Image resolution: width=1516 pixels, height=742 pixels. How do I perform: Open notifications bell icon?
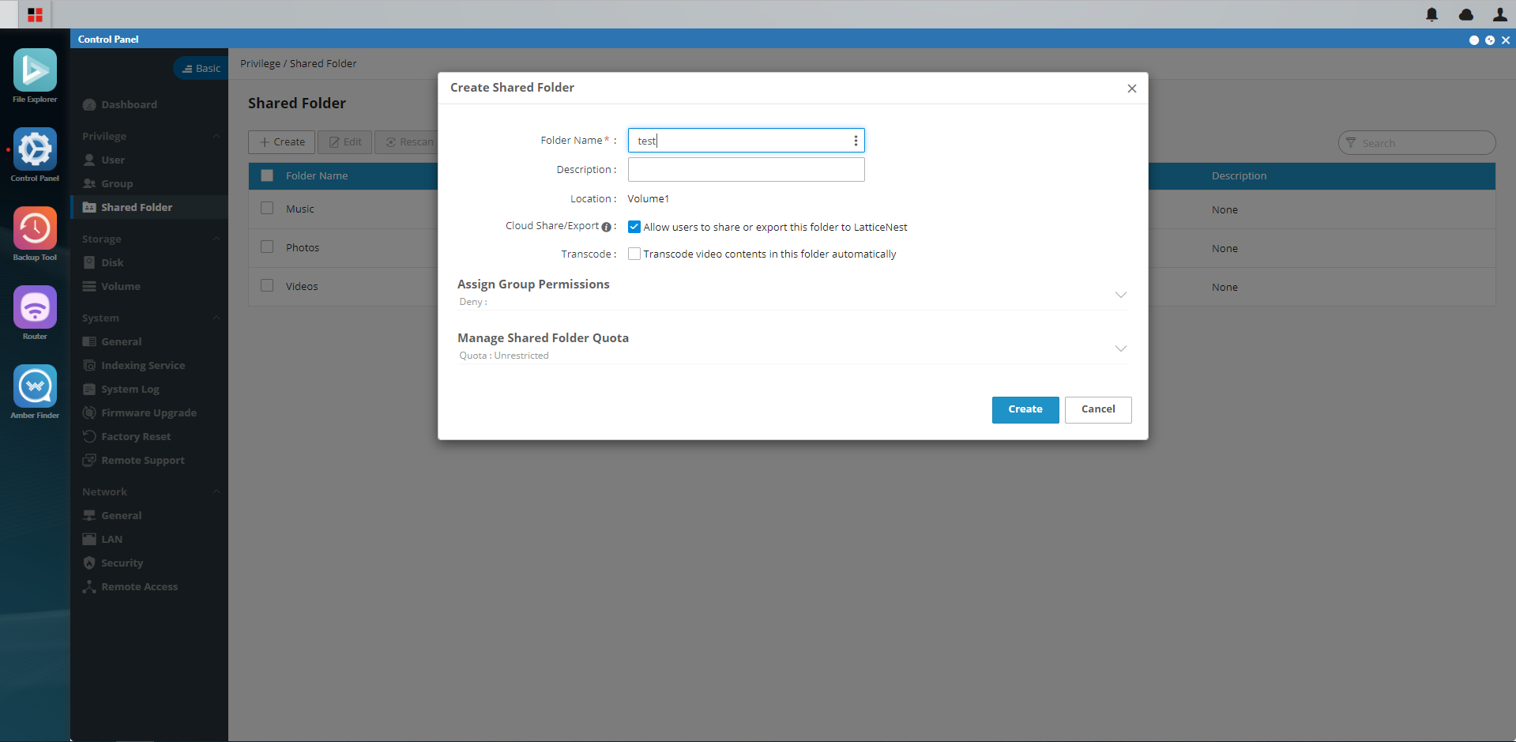(1431, 14)
